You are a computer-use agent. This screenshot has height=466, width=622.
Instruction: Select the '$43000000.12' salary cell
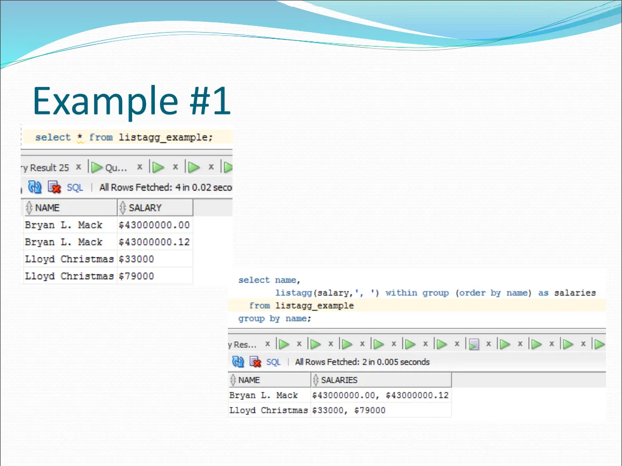[x=155, y=242]
